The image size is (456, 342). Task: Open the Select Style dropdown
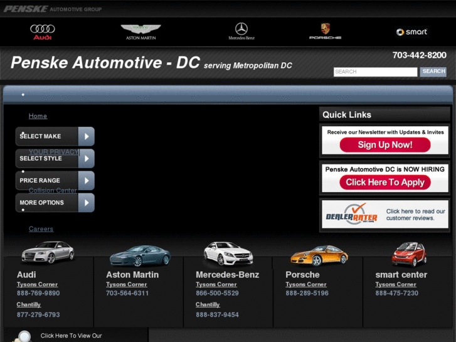55,158
